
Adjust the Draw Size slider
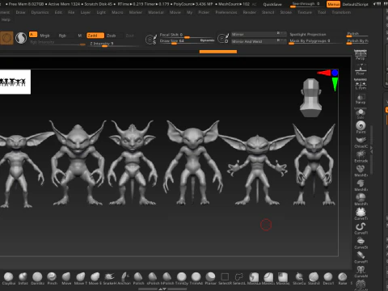coord(179,41)
